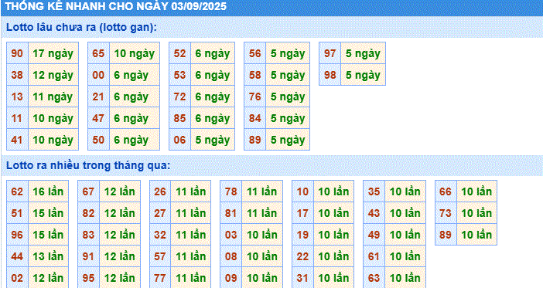Click the heading 'THỐNG KÊ NHANH CHO NGÀY 03/09/2025'
543x288 pixels.
point(116,6)
